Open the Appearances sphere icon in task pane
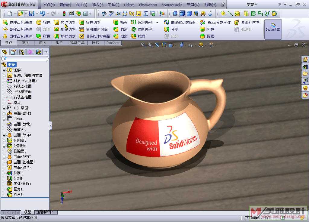This screenshot has height=222, width=309. (305, 88)
